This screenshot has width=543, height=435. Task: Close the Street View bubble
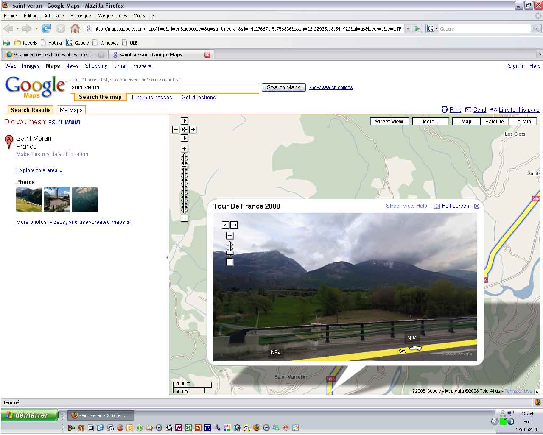(477, 206)
